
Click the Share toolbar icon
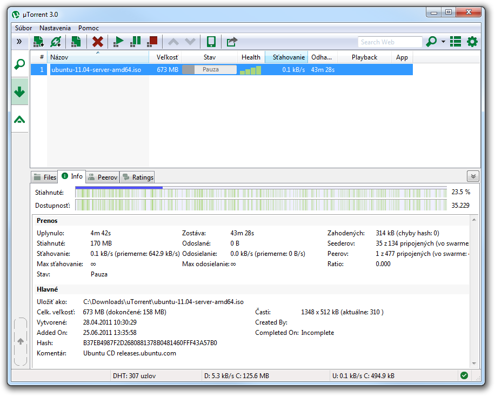tap(232, 42)
